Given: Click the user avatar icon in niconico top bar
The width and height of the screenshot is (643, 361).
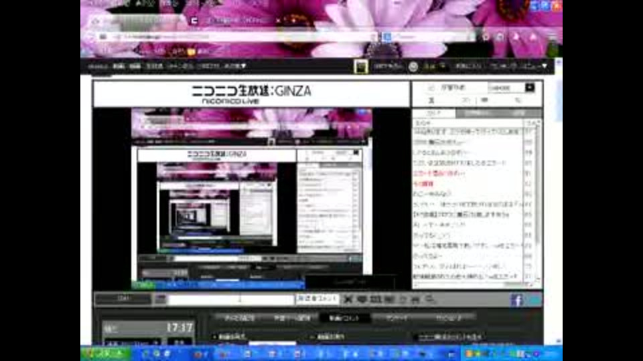Looking at the screenshot, I should click(361, 66).
